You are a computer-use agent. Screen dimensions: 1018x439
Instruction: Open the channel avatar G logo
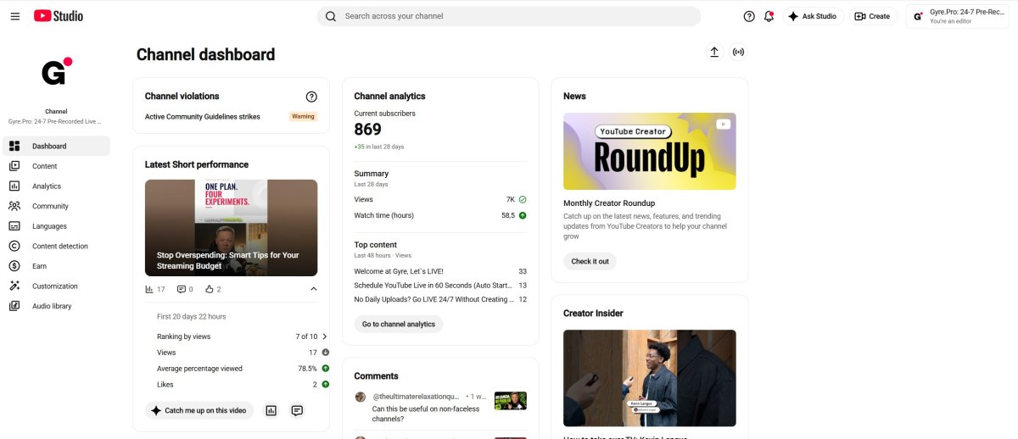(x=56, y=72)
